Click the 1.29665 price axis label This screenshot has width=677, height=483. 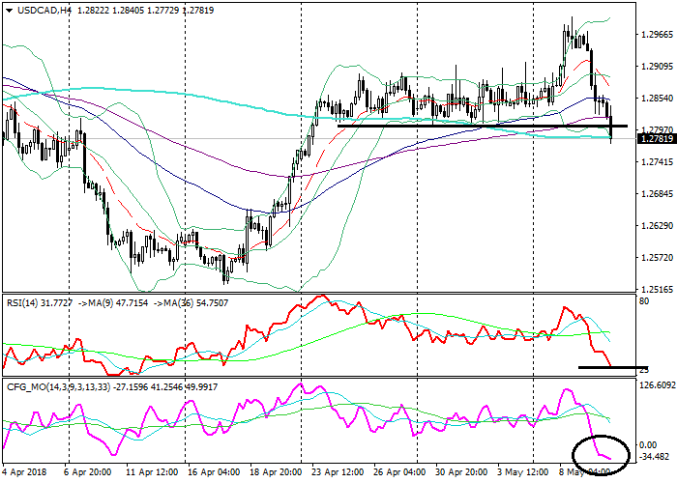[x=657, y=35]
